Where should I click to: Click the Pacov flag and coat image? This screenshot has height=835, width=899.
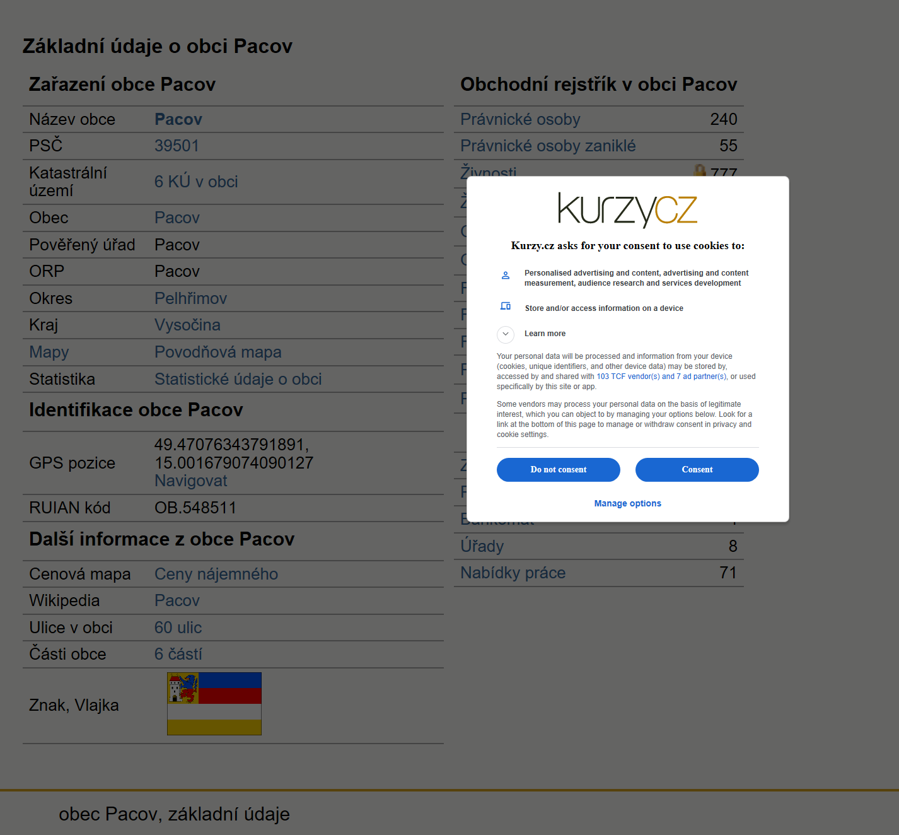coord(214,704)
